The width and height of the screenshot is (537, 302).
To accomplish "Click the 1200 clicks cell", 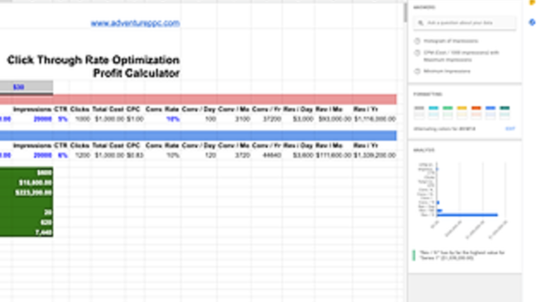I will [82, 156].
